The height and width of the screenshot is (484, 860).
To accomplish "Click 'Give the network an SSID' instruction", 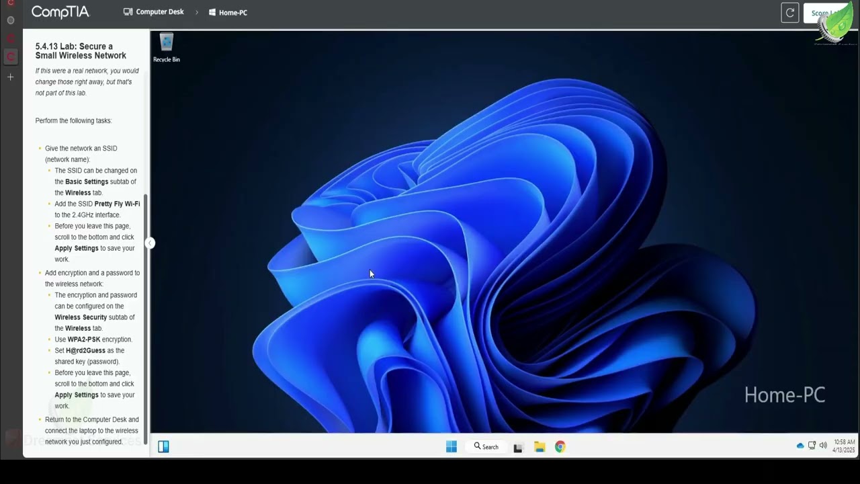I will coord(81,154).
